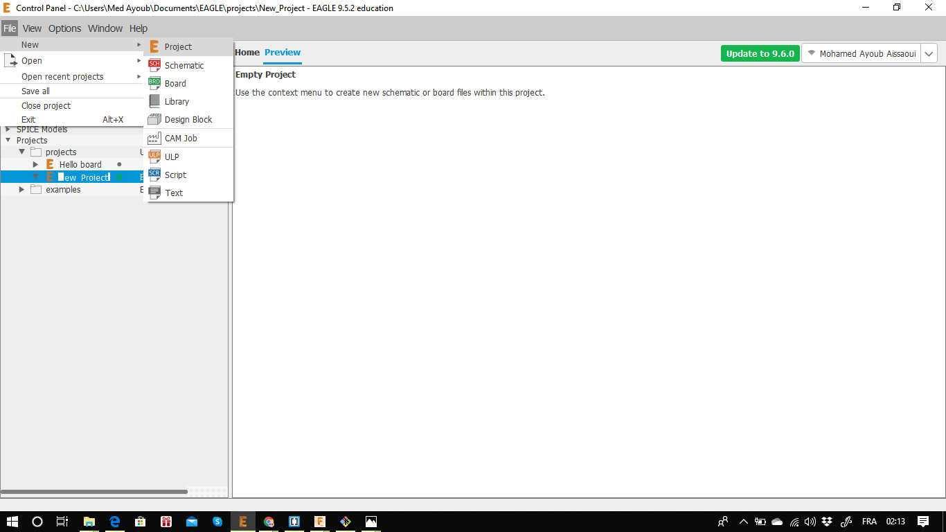
Task: Open the Open recent projects submenu
Action: click(x=71, y=76)
